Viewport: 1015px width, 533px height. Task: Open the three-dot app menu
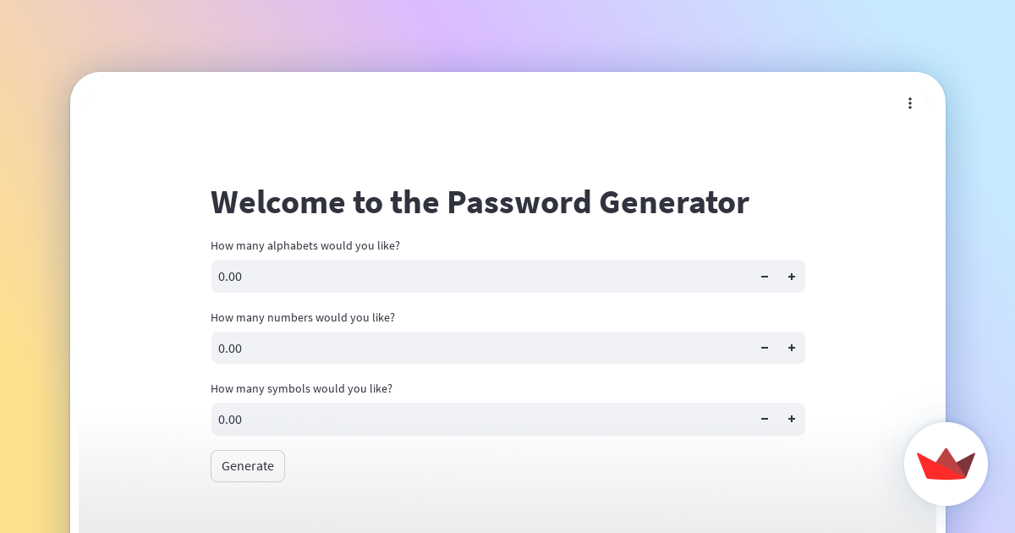(910, 103)
